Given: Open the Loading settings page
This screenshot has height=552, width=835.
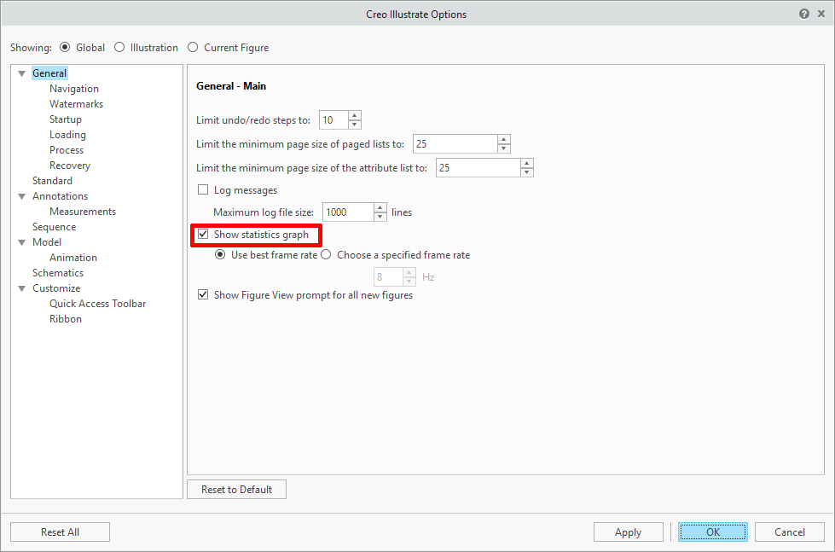Looking at the screenshot, I should [67, 135].
